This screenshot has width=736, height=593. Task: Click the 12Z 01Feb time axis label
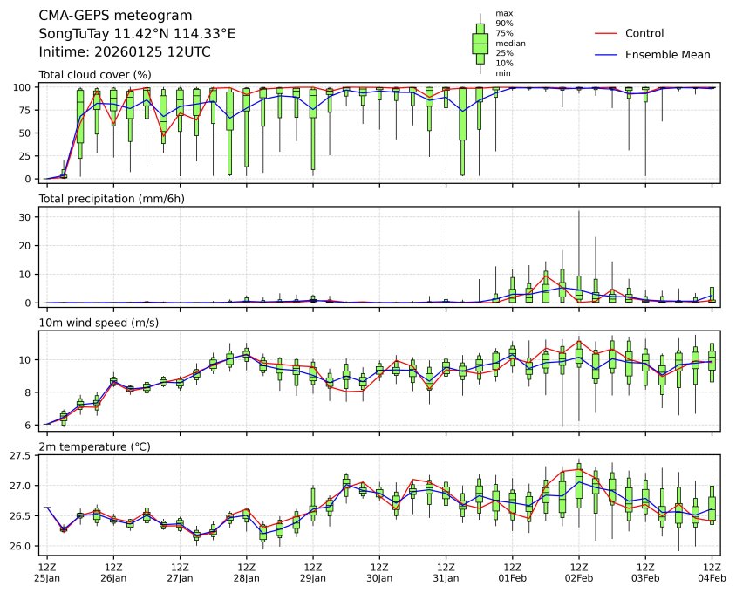point(512,573)
